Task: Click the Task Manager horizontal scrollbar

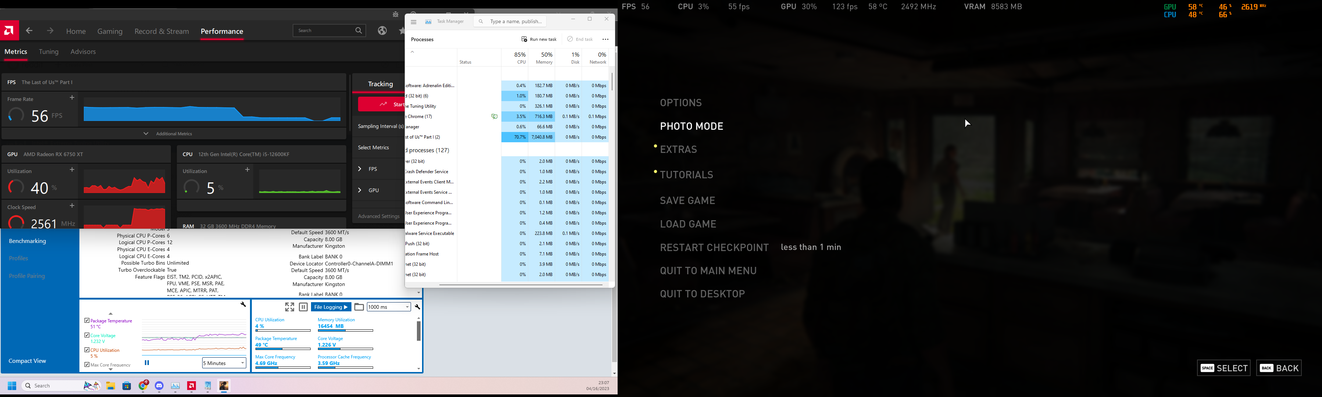Action: [521, 285]
